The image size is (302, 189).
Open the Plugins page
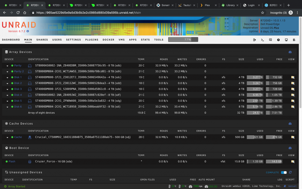pos(92,40)
